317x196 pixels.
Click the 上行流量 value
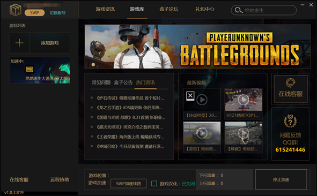(x=222, y=183)
